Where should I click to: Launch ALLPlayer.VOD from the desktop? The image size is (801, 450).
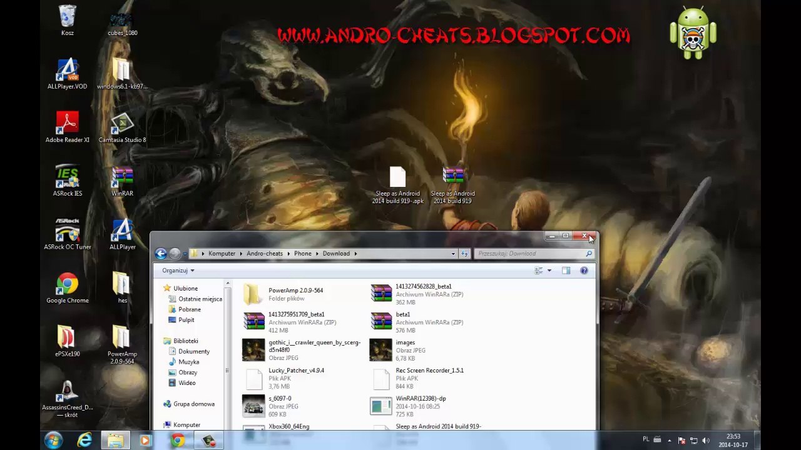coord(68,74)
